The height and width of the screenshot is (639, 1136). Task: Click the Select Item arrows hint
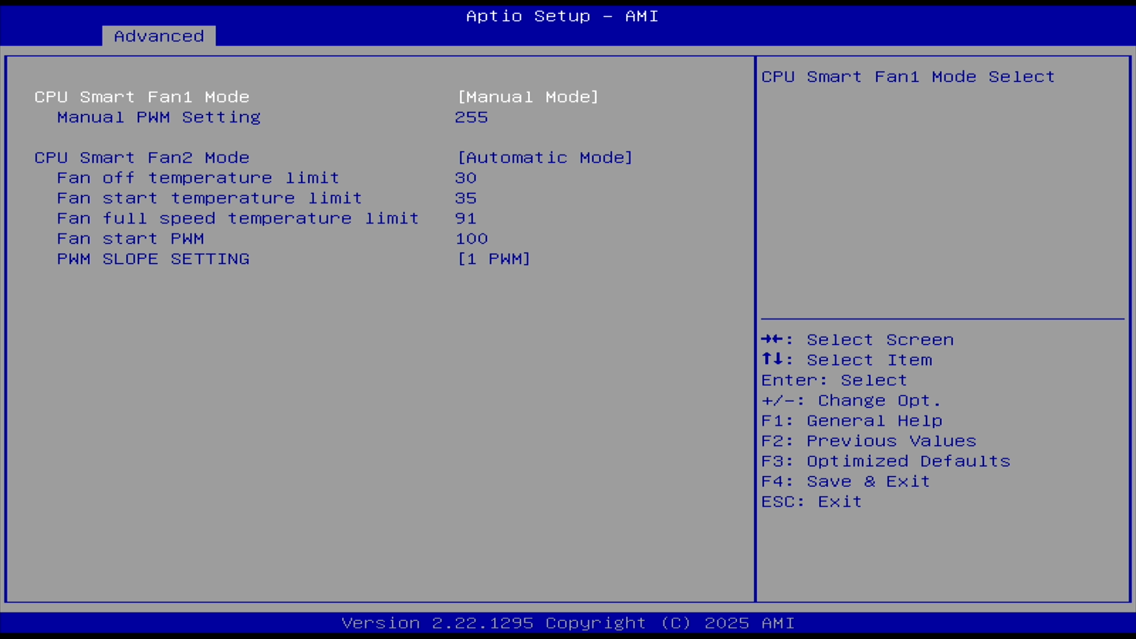tap(847, 360)
